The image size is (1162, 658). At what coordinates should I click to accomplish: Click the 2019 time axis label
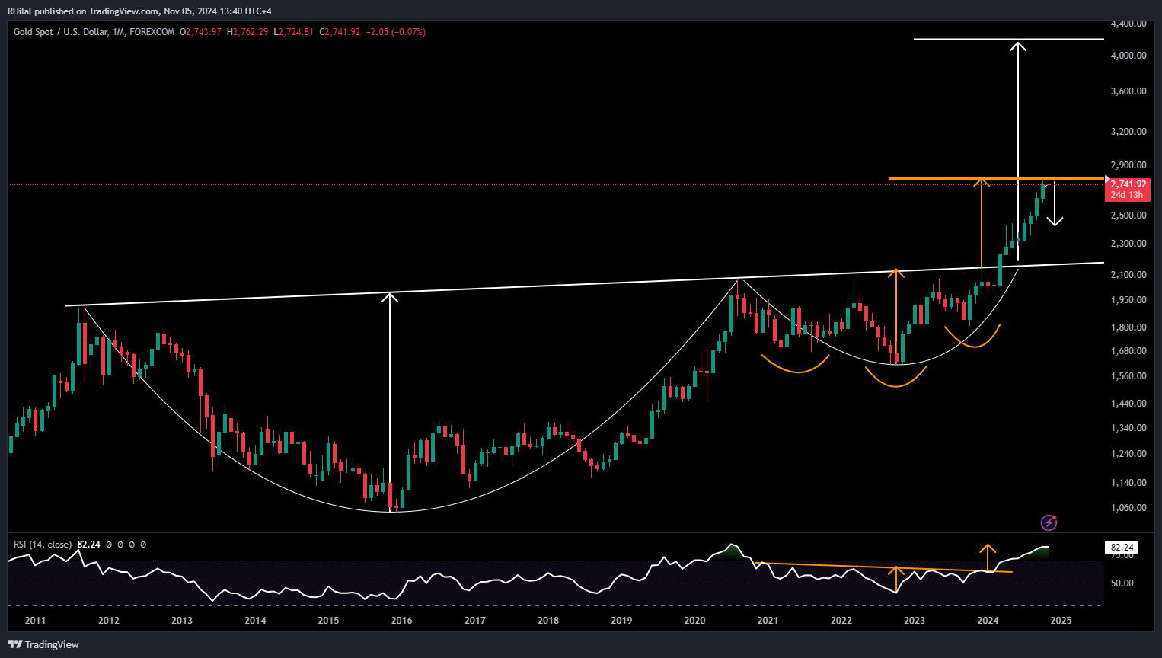coord(621,620)
